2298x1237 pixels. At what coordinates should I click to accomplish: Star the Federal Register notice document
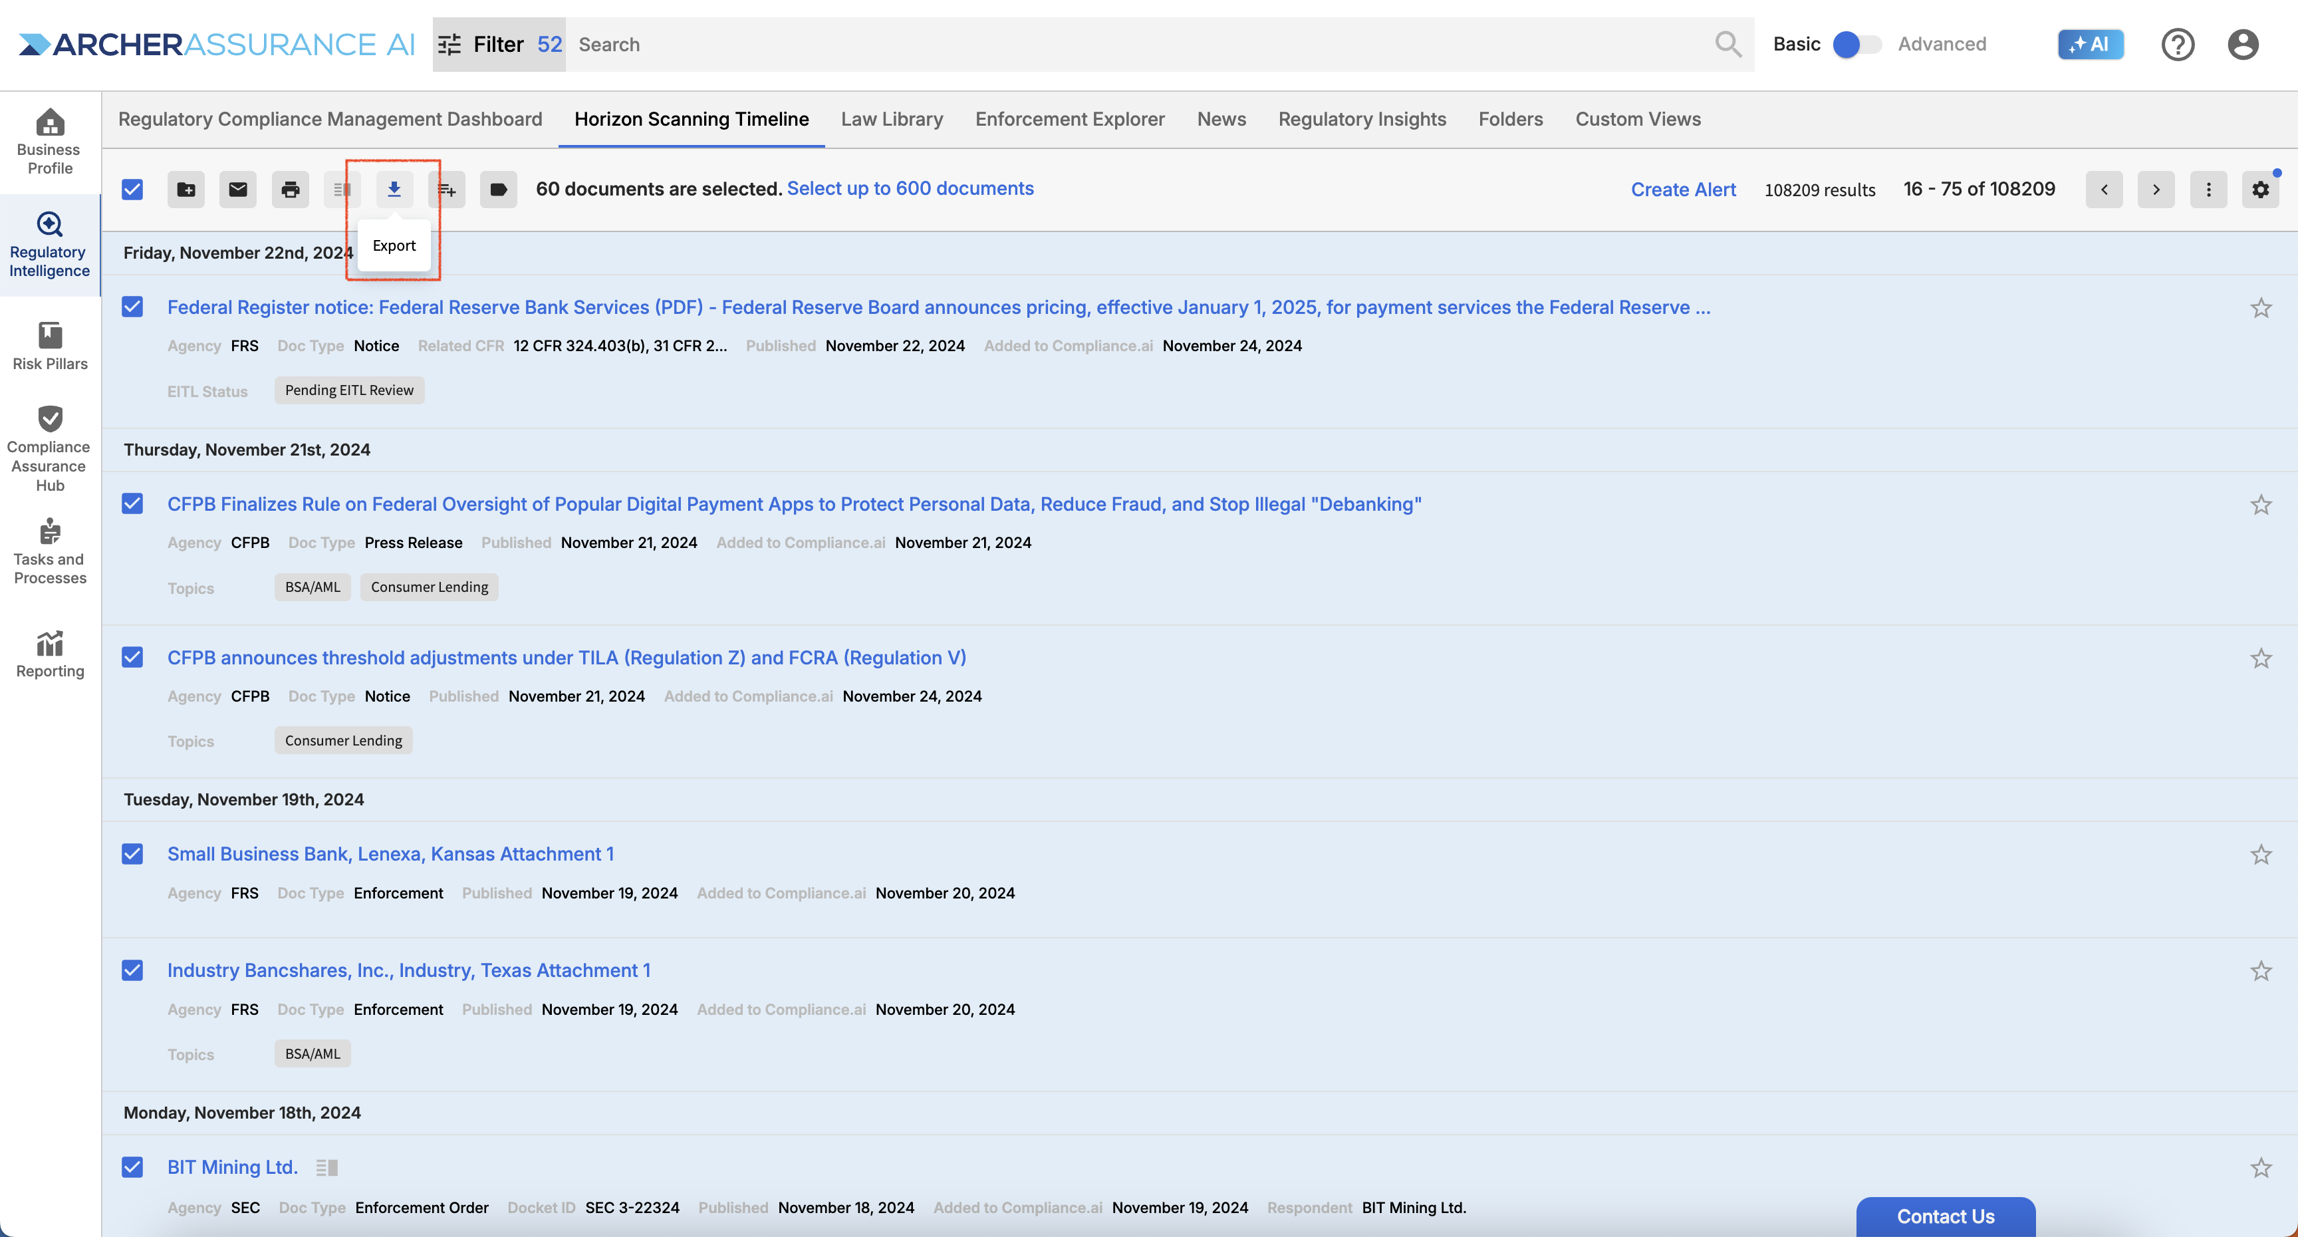point(2261,308)
